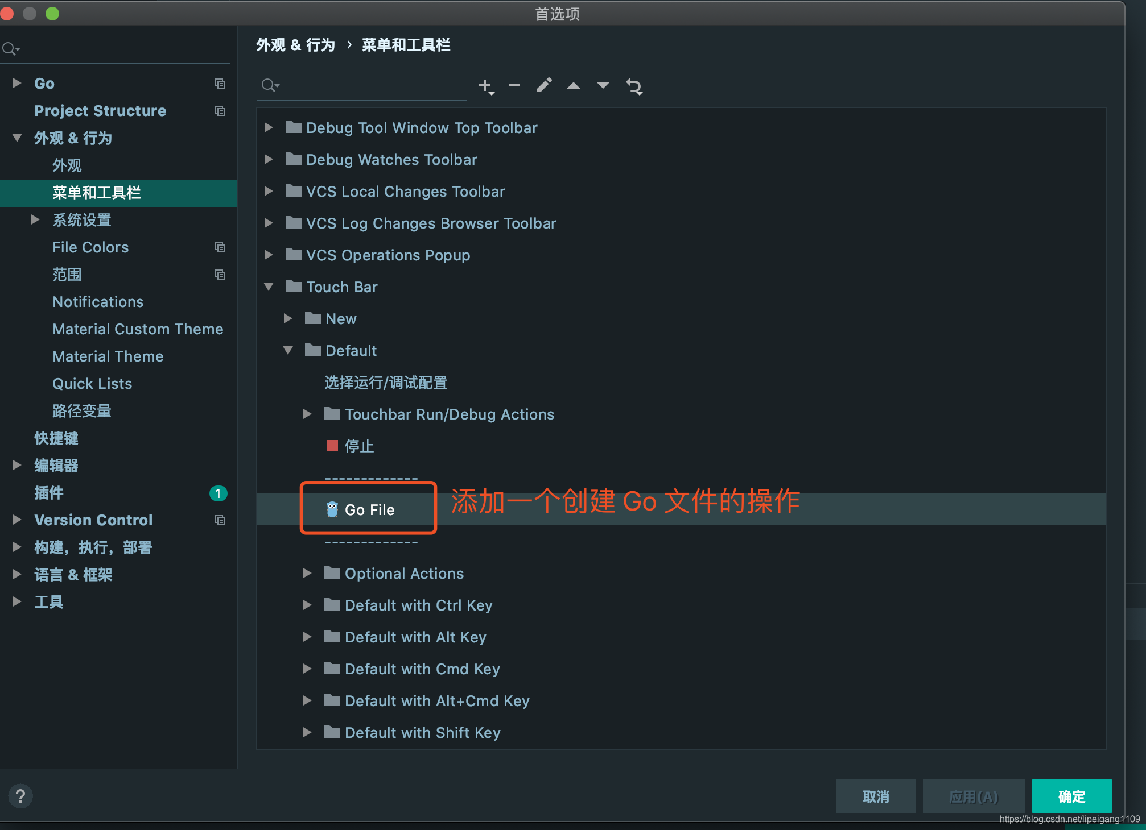Click the Go File gopher icon

click(x=332, y=509)
